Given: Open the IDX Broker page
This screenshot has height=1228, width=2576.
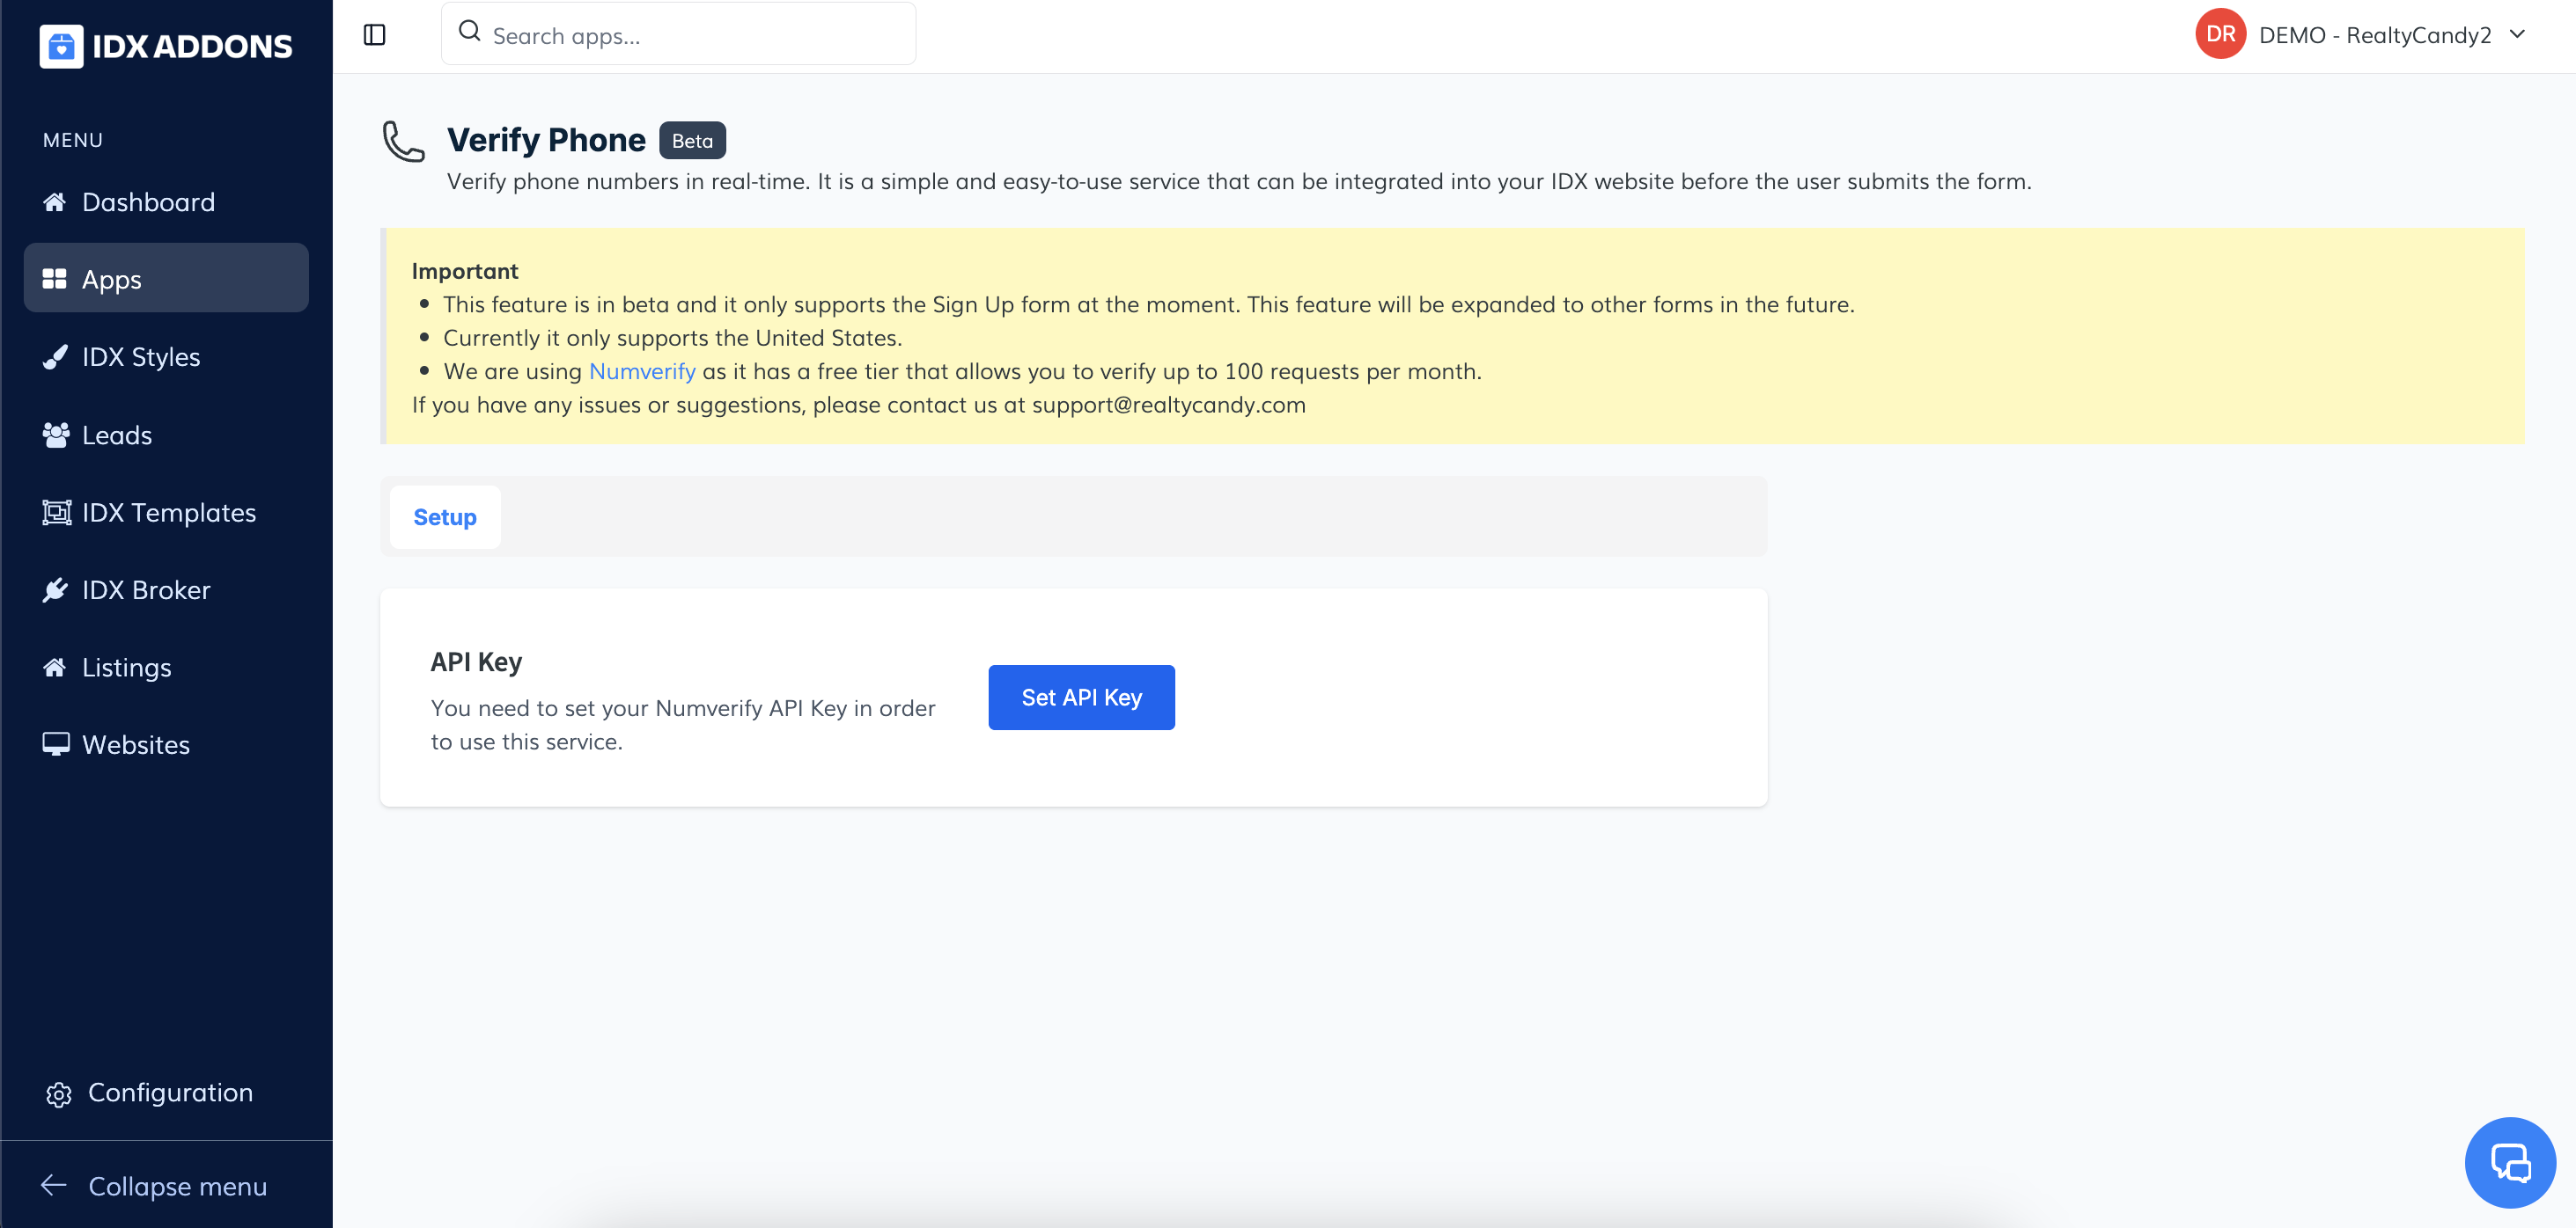Looking at the screenshot, I should point(146,589).
